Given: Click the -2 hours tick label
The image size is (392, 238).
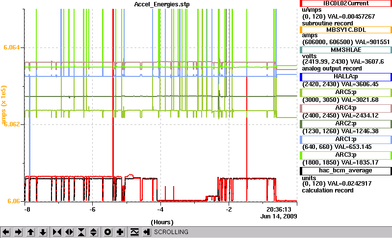Looking at the screenshot, I should 229,209.
